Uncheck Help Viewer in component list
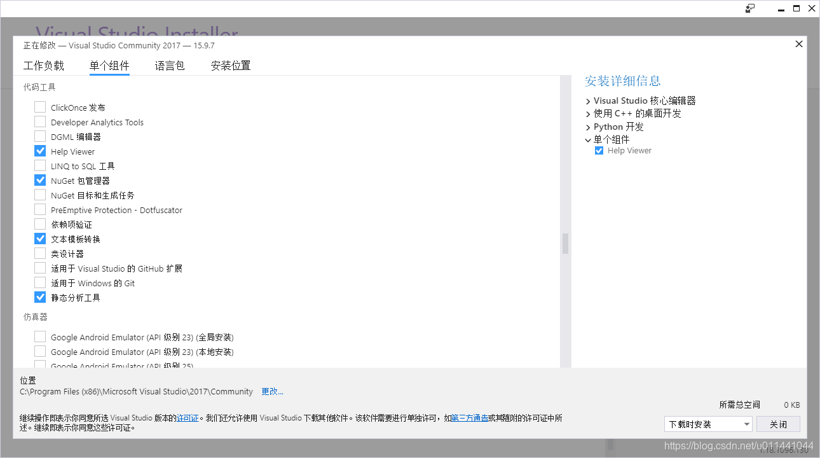Screen dimensions: 820x458 click(x=40, y=151)
